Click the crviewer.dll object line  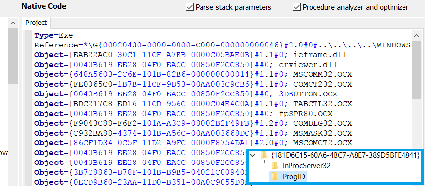click(x=185, y=65)
